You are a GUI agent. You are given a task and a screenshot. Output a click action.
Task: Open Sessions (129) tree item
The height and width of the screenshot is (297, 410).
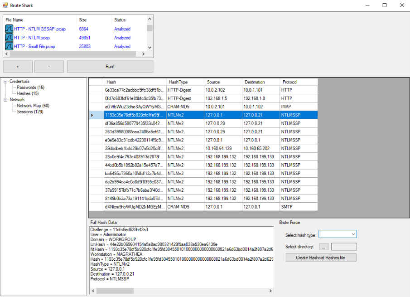[x=30, y=112]
